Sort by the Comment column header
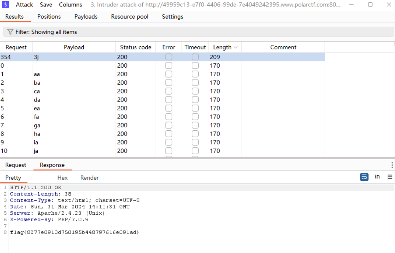 coord(283,47)
